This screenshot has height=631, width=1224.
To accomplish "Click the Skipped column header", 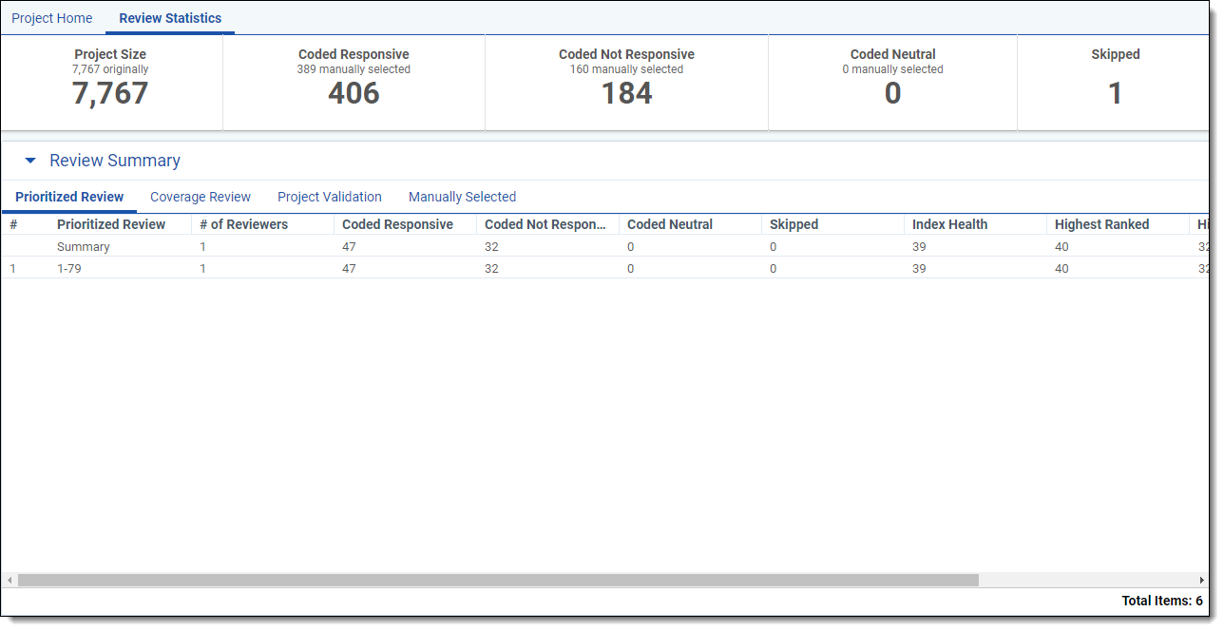I will 794,224.
